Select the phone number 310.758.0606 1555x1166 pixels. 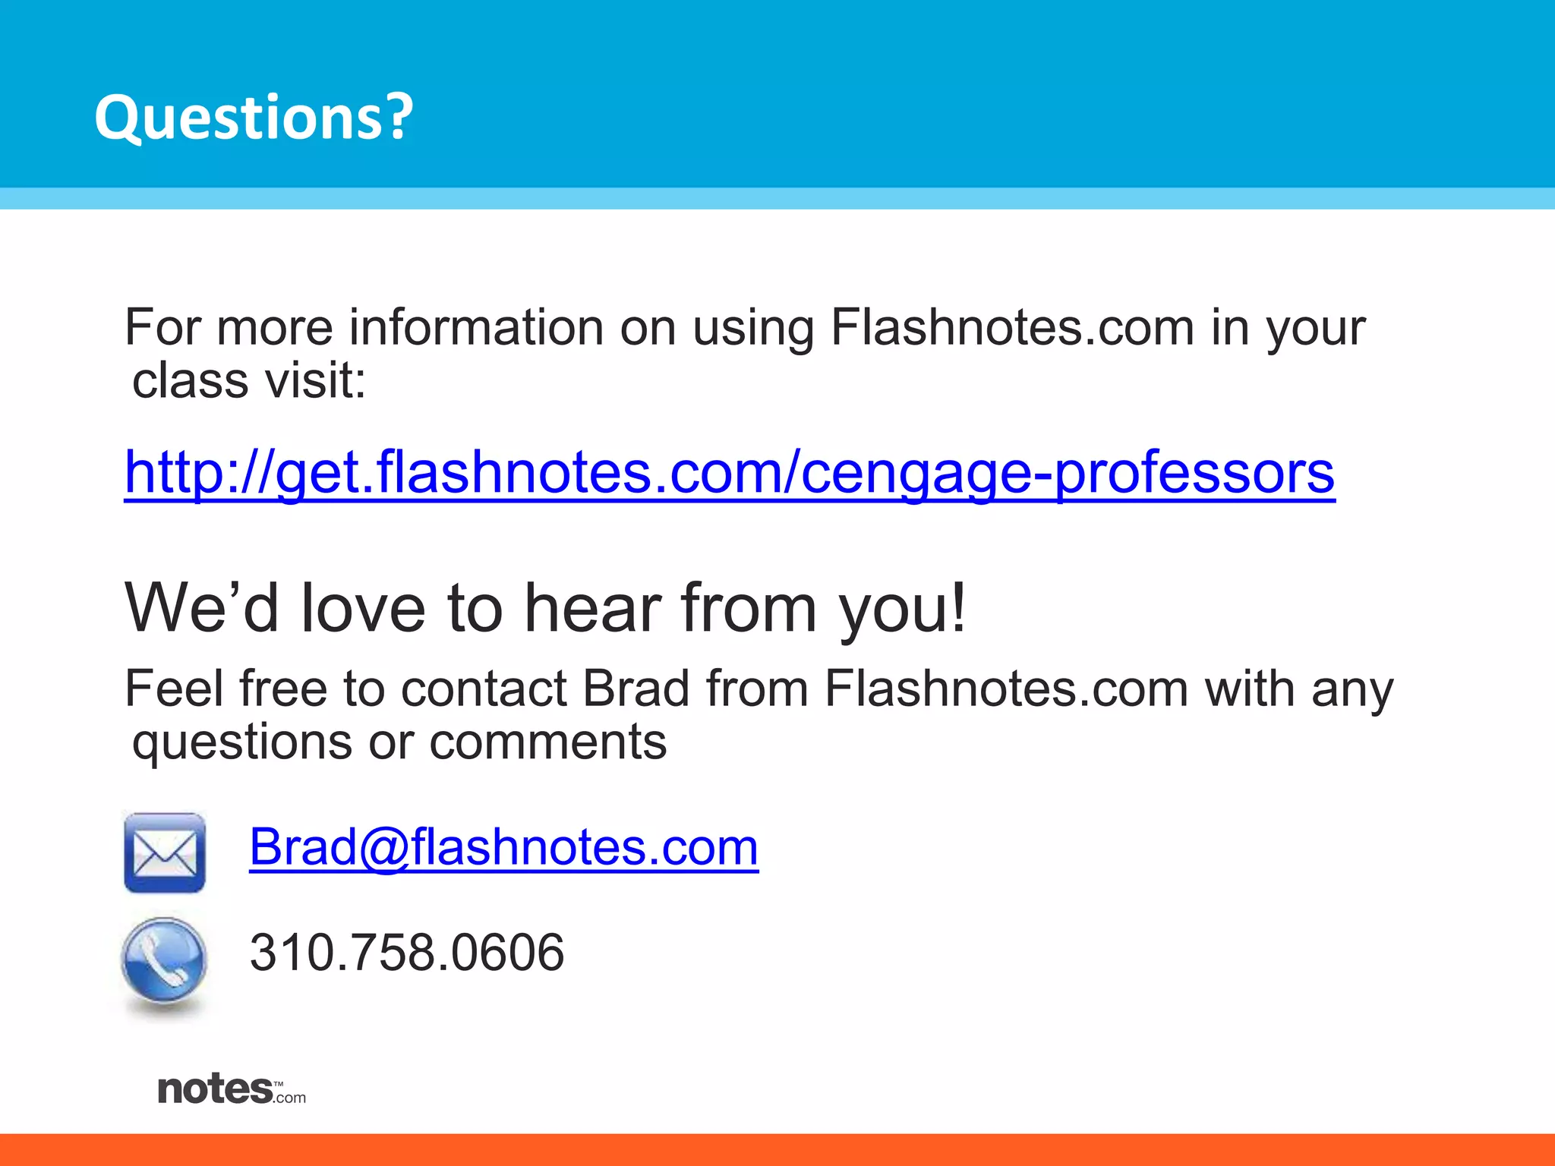pos(407,953)
